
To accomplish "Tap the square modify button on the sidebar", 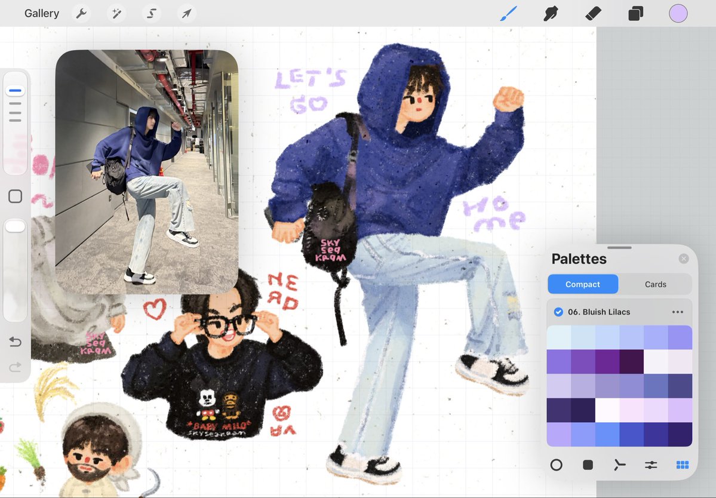I will click(16, 196).
